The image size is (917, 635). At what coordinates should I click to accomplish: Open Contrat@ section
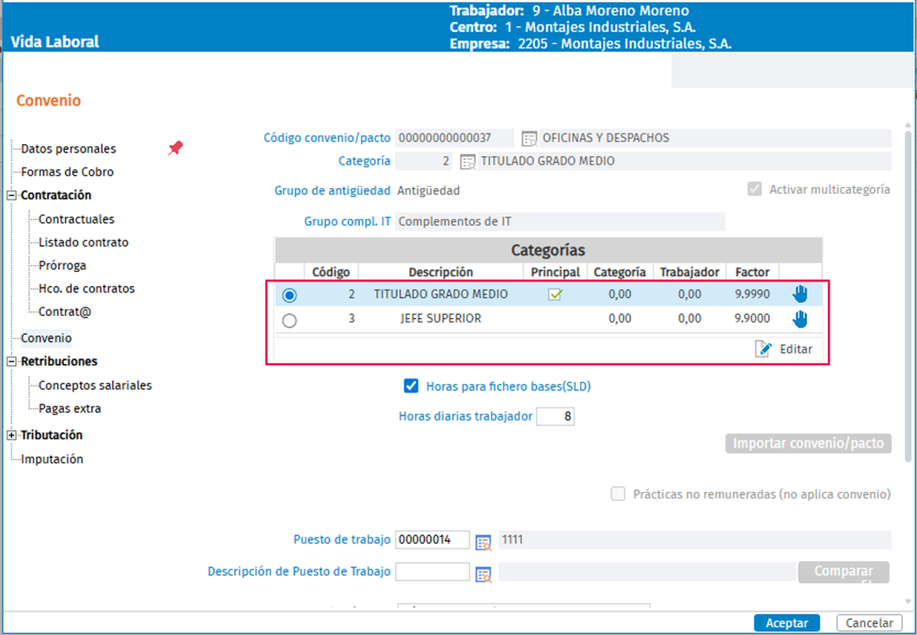[65, 311]
